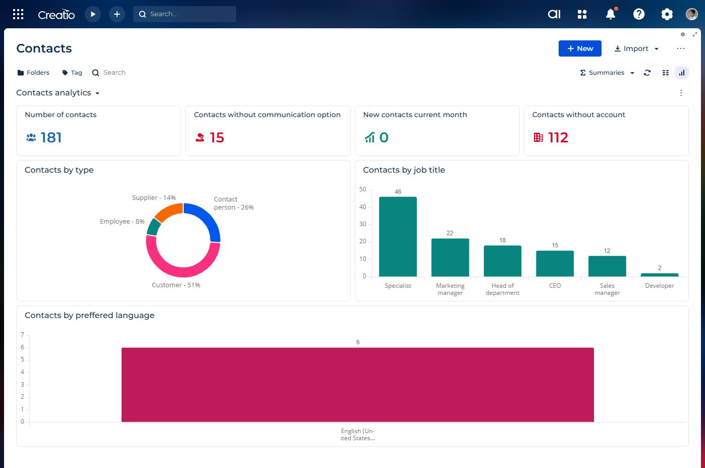Click the Contacts by job title heading
The width and height of the screenshot is (705, 468).
pyautogui.click(x=404, y=170)
